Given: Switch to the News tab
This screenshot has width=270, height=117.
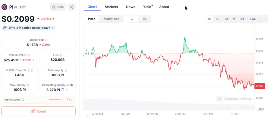Looking at the screenshot, I should [131, 7].
